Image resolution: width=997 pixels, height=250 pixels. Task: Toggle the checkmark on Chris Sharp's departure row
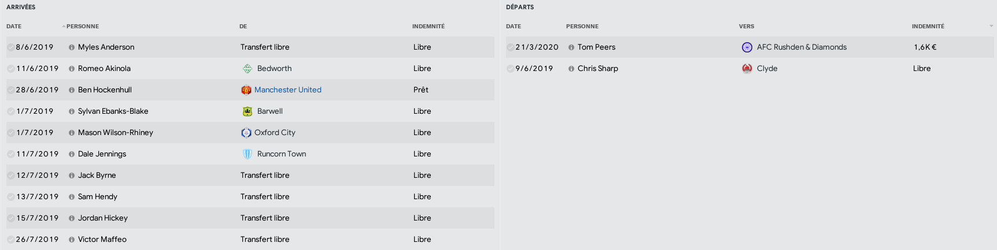[510, 69]
